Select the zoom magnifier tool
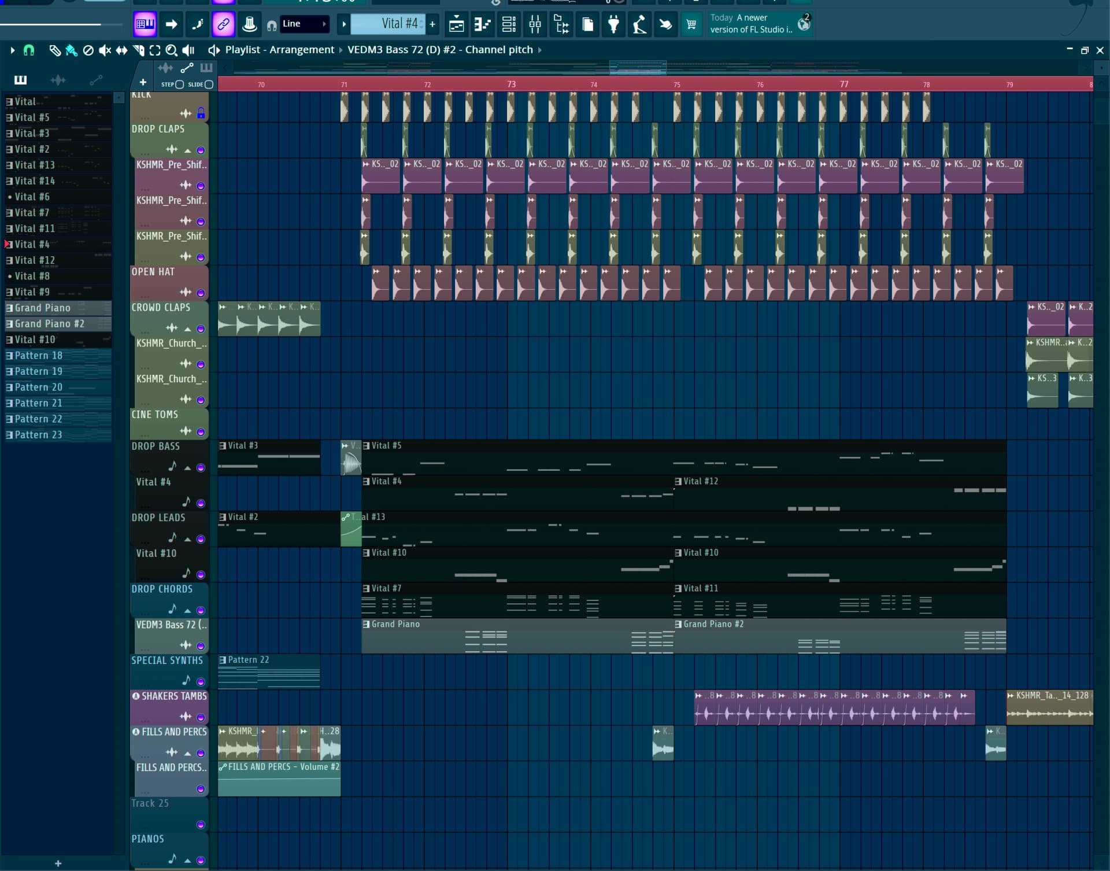This screenshot has height=871, width=1110. tap(171, 50)
